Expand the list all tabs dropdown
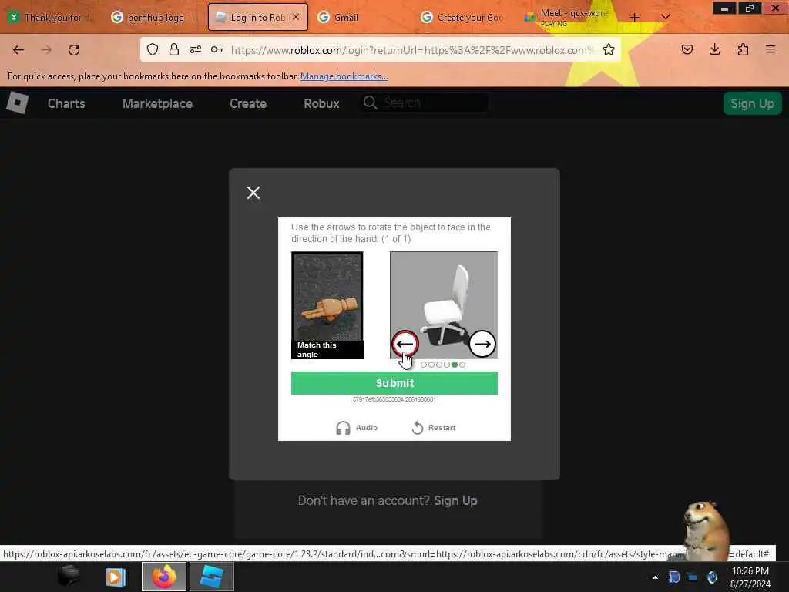Screen dimensions: 789x592 pyautogui.click(x=665, y=17)
